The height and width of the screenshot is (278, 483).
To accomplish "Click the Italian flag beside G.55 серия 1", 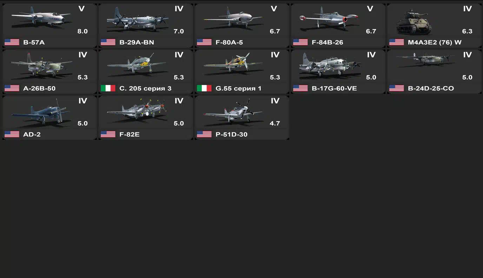I will pos(204,88).
